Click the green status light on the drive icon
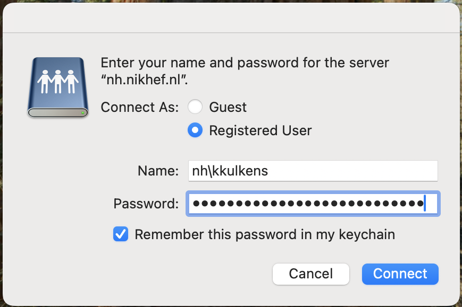462x307 pixels. (83, 112)
